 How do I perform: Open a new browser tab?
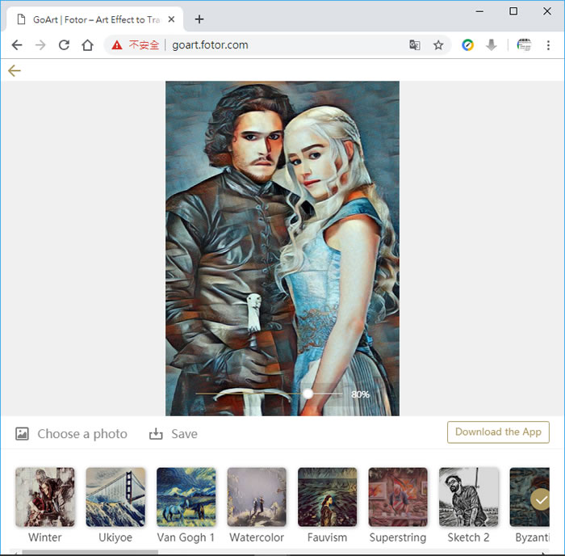tap(199, 19)
